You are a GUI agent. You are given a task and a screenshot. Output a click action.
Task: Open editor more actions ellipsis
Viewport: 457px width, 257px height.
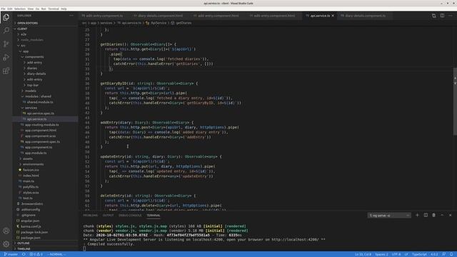pyautogui.click(x=451, y=16)
